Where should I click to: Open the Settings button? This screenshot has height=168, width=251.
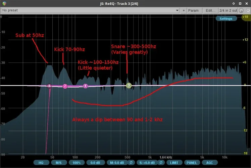tap(226, 18)
